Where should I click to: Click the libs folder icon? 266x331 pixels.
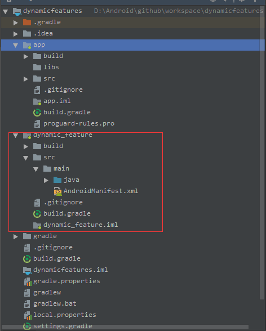click(x=37, y=67)
